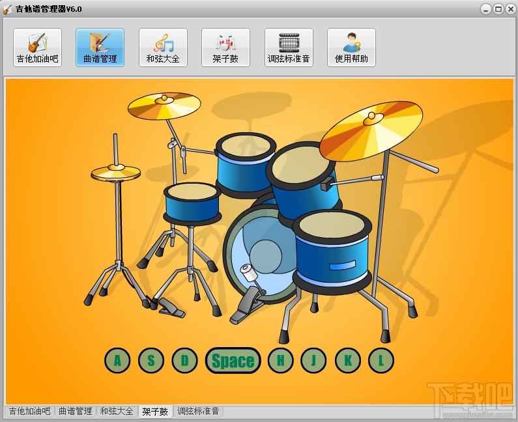The height and width of the screenshot is (422, 518).
Task: Switch to the 曲谱管理 bottom tab
Action: 75,411
